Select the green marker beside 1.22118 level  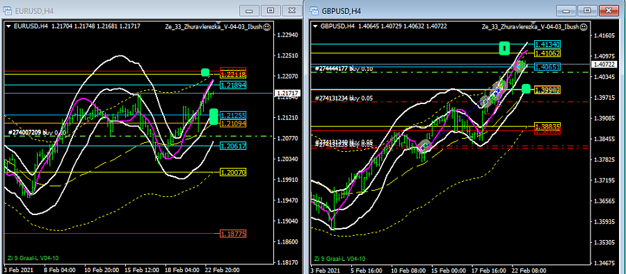click(x=204, y=72)
